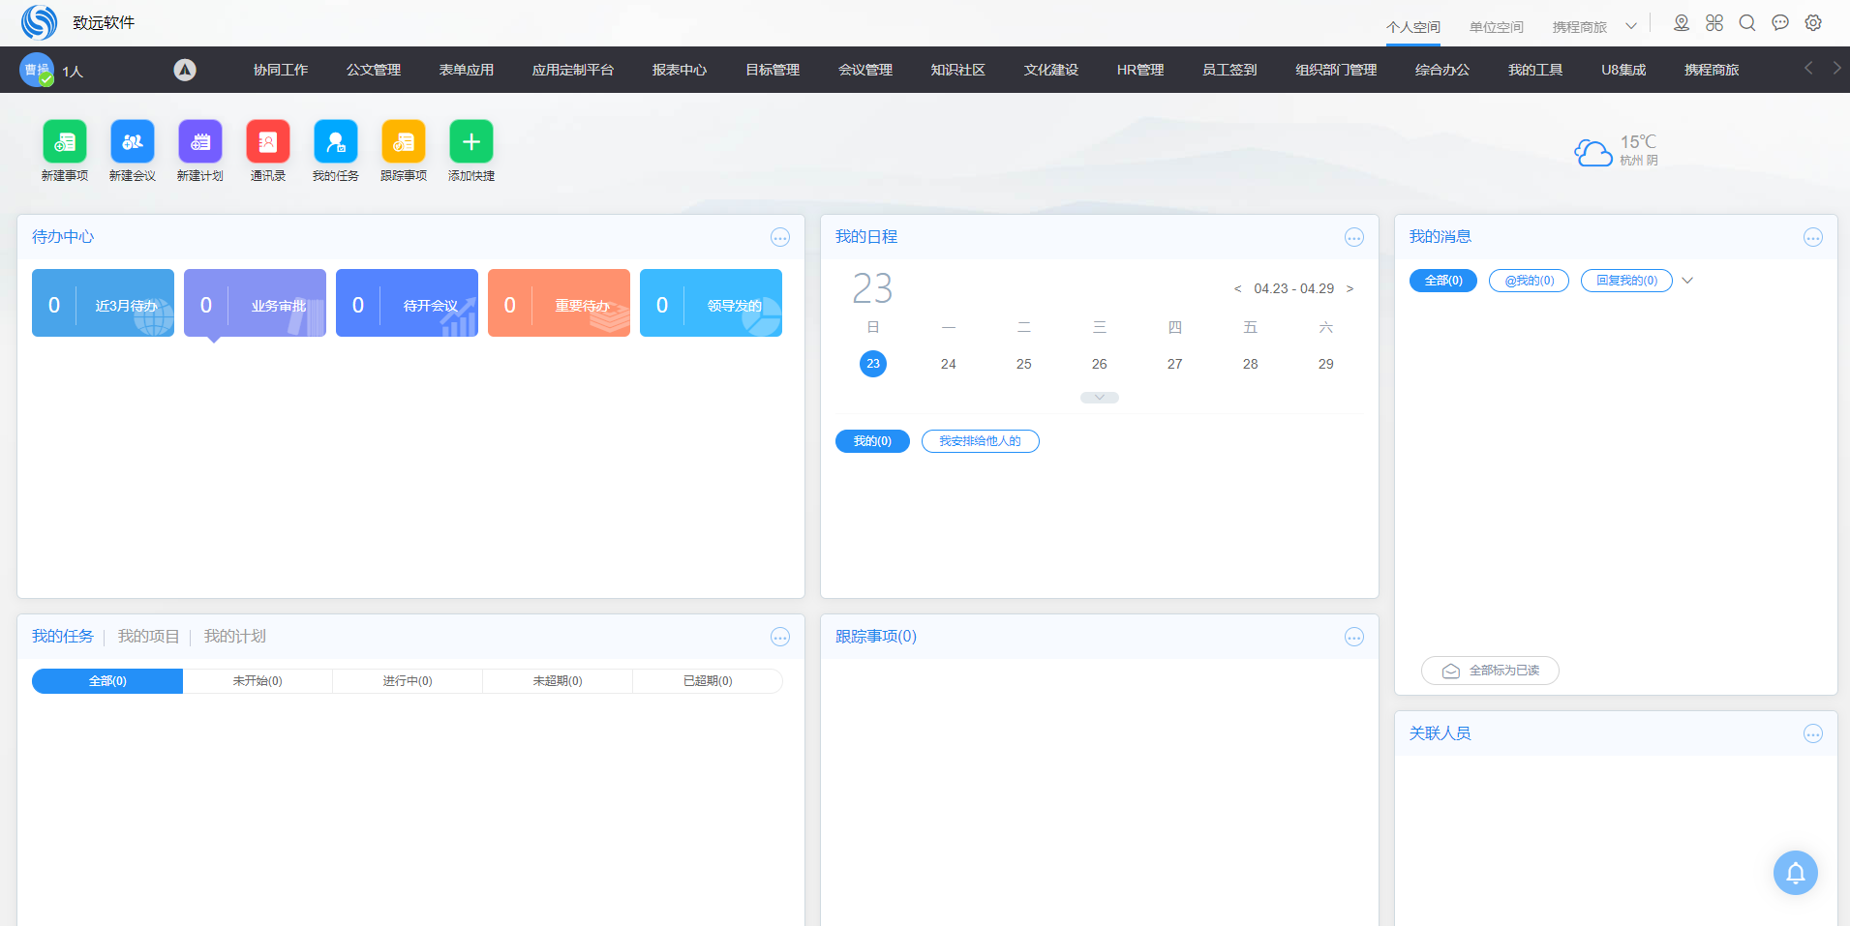The image size is (1850, 926).
Task: Expand more message filters chevron
Action: click(1687, 281)
